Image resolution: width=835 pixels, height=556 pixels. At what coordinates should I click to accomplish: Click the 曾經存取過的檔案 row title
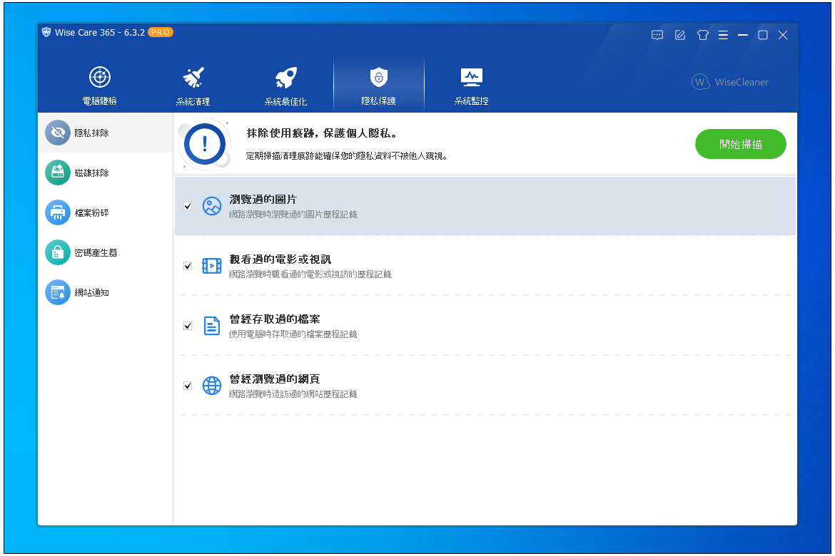click(x=275, y=319)
